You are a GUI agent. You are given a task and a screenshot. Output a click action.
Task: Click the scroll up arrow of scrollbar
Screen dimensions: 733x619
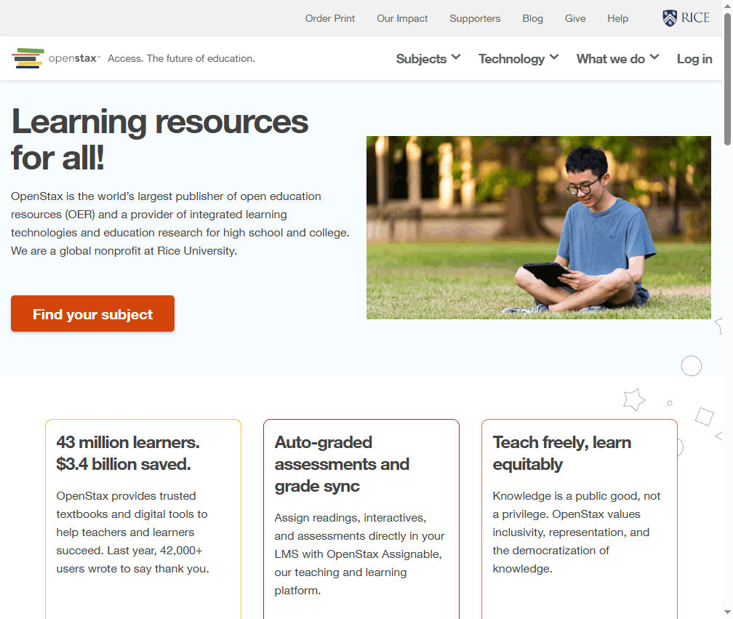tap(727, 6)
